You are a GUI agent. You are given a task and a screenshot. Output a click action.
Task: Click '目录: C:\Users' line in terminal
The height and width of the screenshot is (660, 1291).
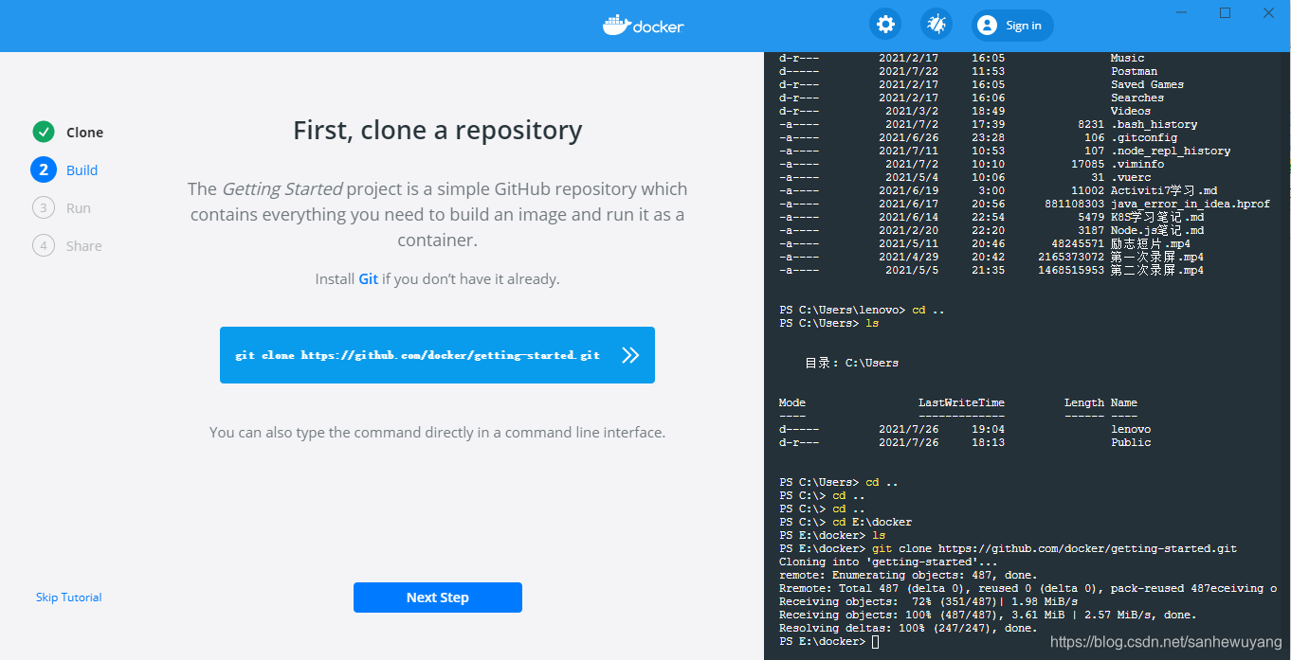pyautogui.click(x=852, y=363)
